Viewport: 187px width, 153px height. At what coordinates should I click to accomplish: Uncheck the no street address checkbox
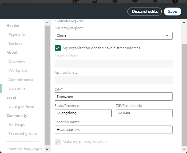point(58,48)
